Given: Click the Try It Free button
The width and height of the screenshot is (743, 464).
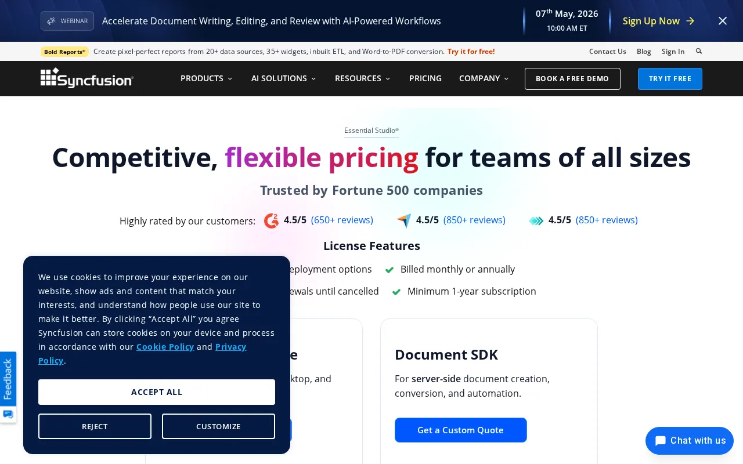Looking at the screenshot, I should (670, 79).
